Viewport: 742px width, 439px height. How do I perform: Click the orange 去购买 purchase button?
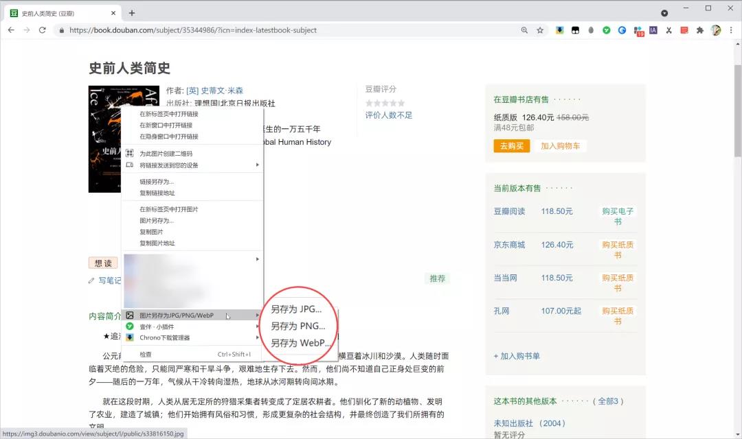(511, 146)
